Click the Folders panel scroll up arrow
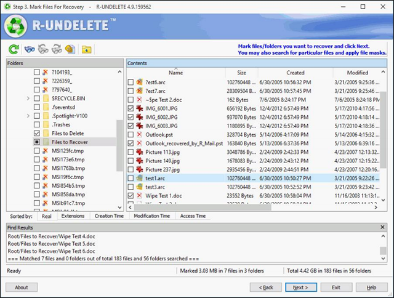This screenshot has height=298, width=394. click(x=119, y=72)
